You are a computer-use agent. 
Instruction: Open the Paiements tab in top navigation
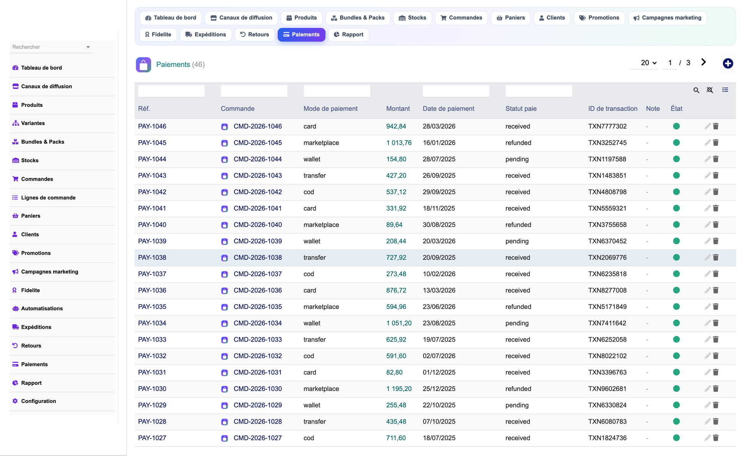[301, 34]
